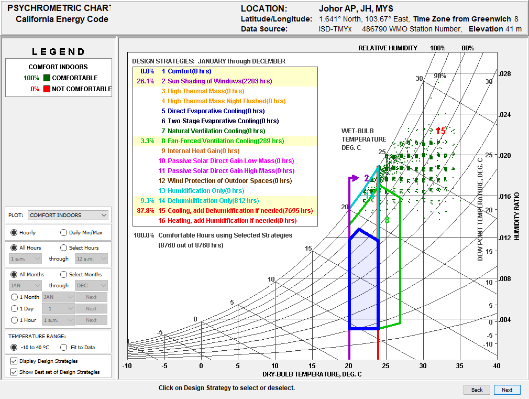Select the Daily Min/Max radio button
The height and width of the screenshot is (399, 529).
[x=63, y=232]
